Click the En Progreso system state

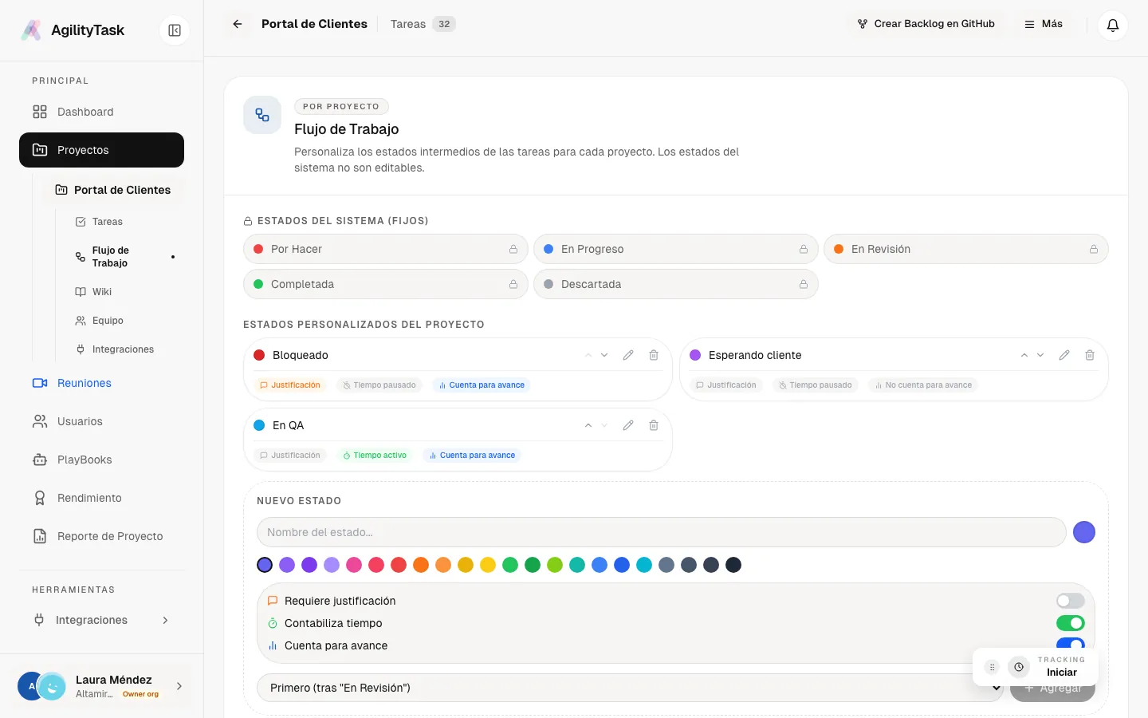point(676,249)
